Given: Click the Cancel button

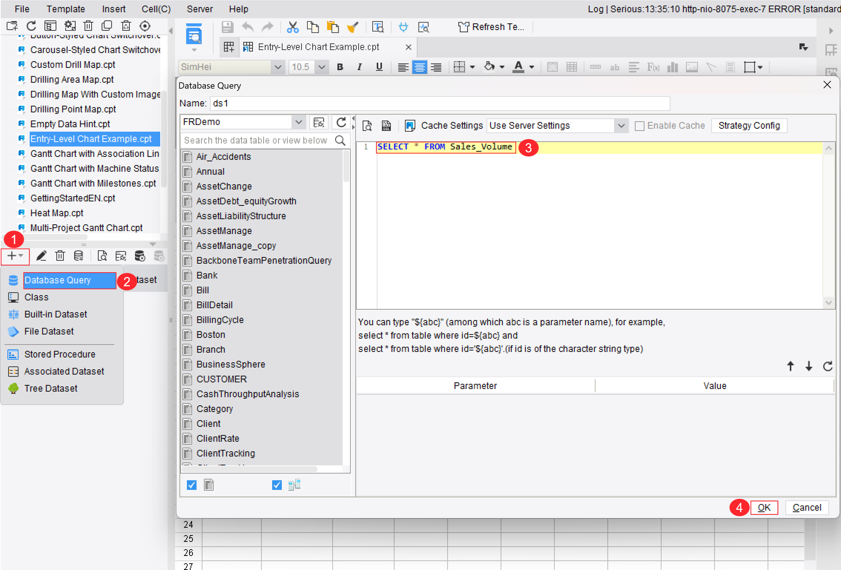Looking at the screenshot, I should click(807, 508).
